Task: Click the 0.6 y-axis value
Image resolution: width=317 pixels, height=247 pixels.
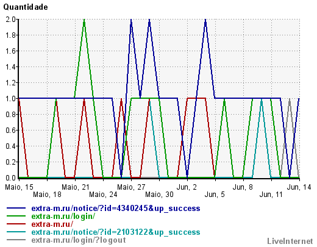Action: coord(10,131)
